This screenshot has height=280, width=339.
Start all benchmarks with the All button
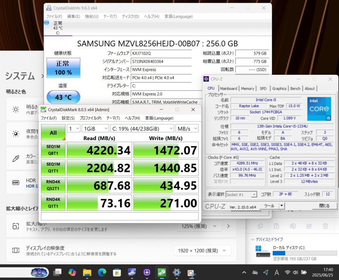(53, 132)
